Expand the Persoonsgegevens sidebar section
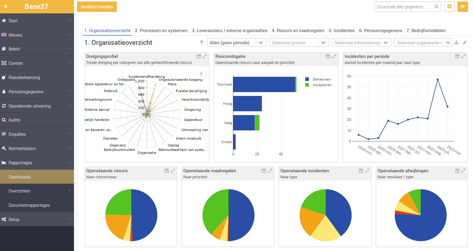 point(37,92)
